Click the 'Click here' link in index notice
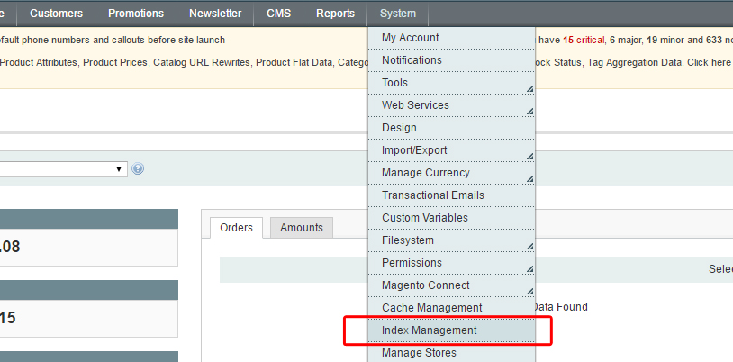Viewport: 733px width, 362px height. point(708,62)
